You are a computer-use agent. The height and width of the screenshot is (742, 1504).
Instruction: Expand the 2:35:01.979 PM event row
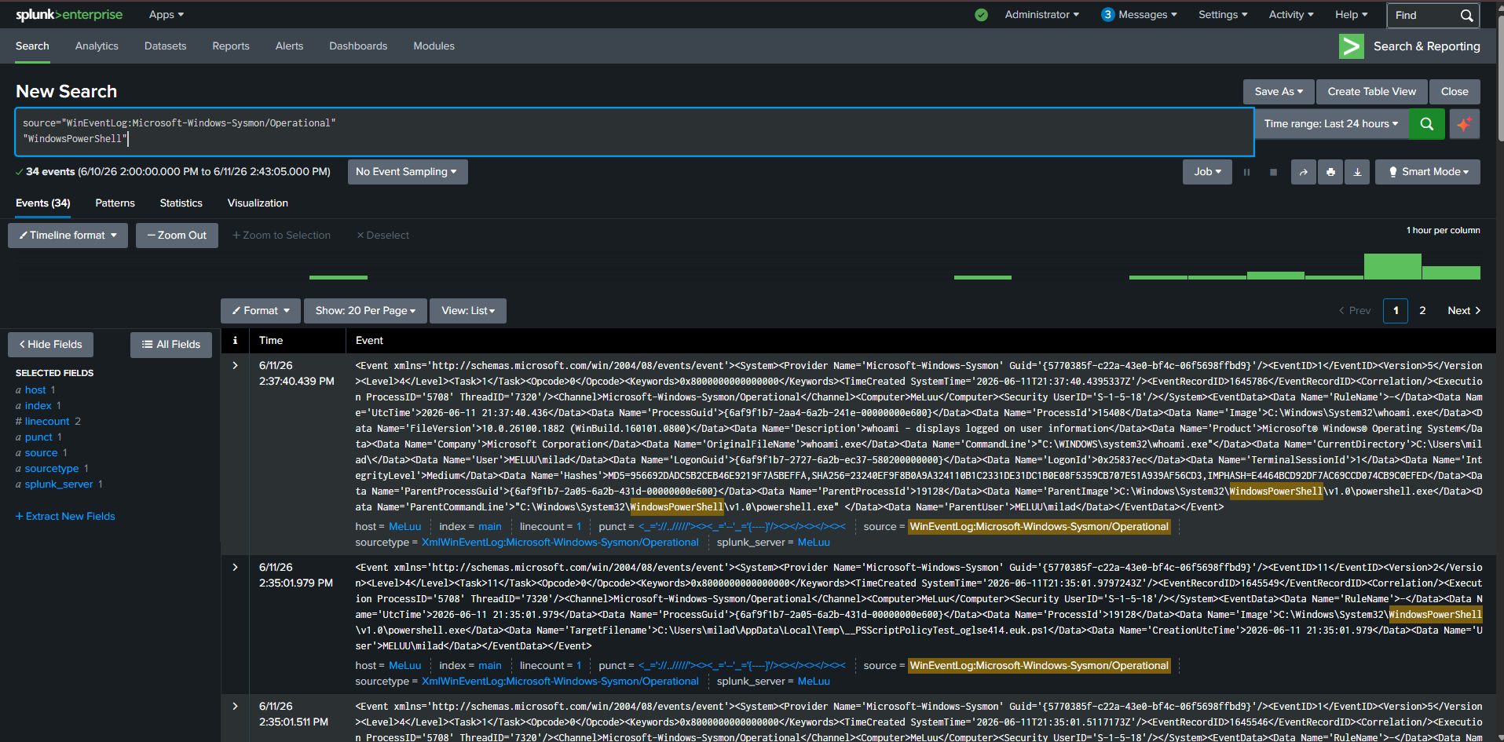[x=235, y=567]
